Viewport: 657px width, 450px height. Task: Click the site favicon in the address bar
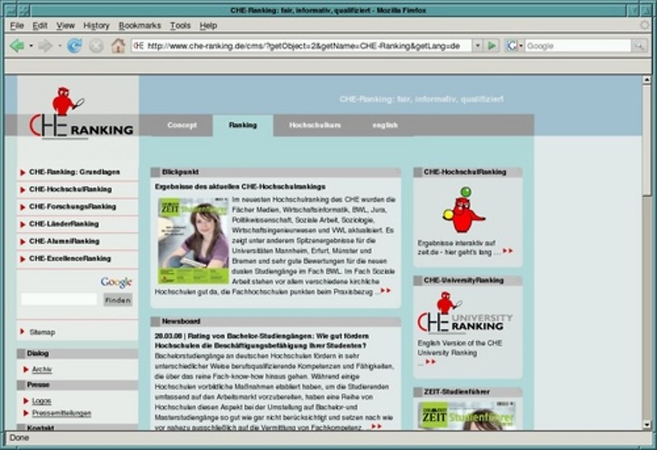point(139,46)
